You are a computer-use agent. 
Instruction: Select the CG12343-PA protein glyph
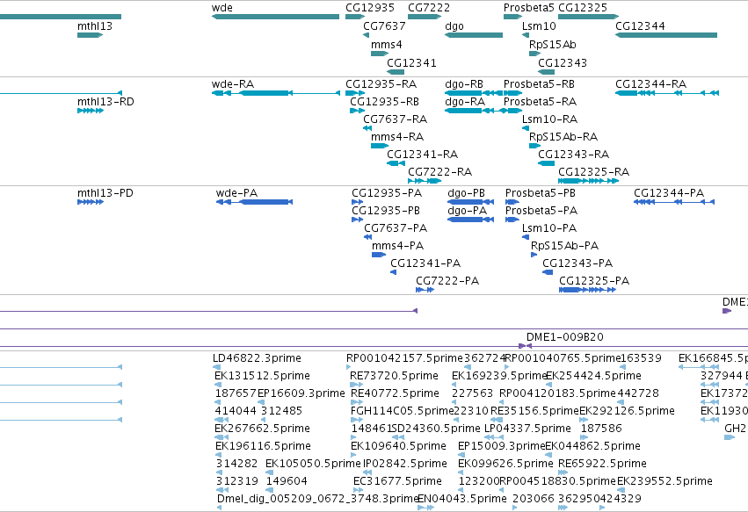[548, 272]
